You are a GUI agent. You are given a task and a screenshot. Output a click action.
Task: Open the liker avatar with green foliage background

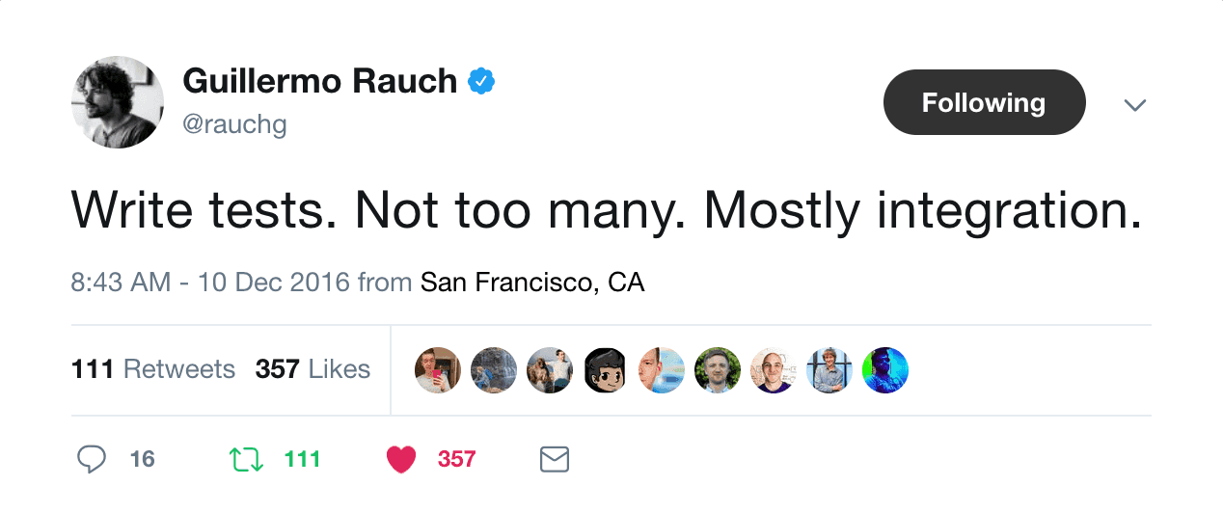718,370
